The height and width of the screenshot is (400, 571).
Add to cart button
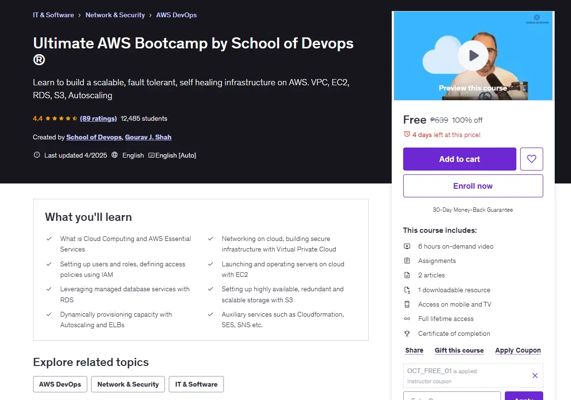(460, 159)
